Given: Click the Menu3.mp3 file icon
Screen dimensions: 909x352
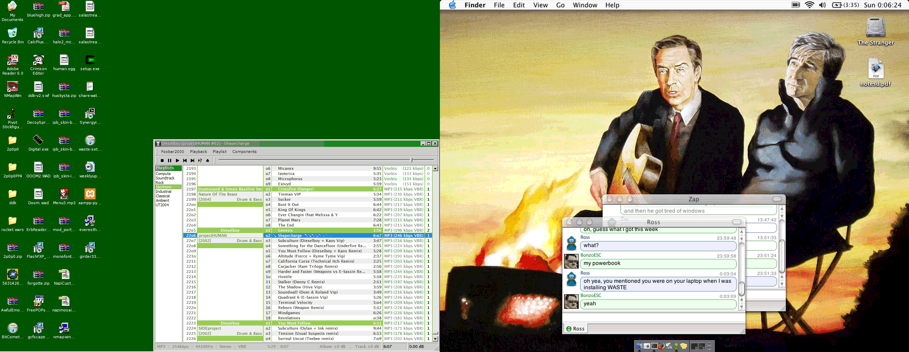Looking at the screenshot, I should (x=64, y=197).
